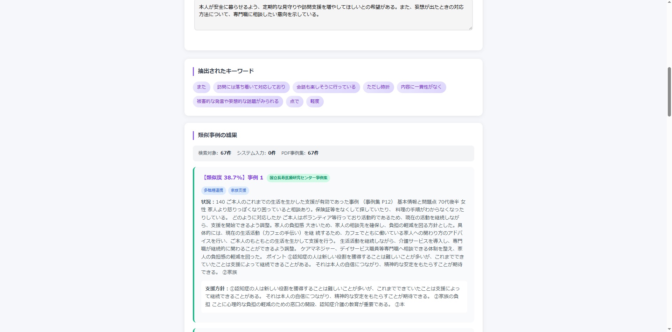Click keyword '被害的な発言や妄想的な話題がみられる'

pyautogui.click(x=238, y=101)
